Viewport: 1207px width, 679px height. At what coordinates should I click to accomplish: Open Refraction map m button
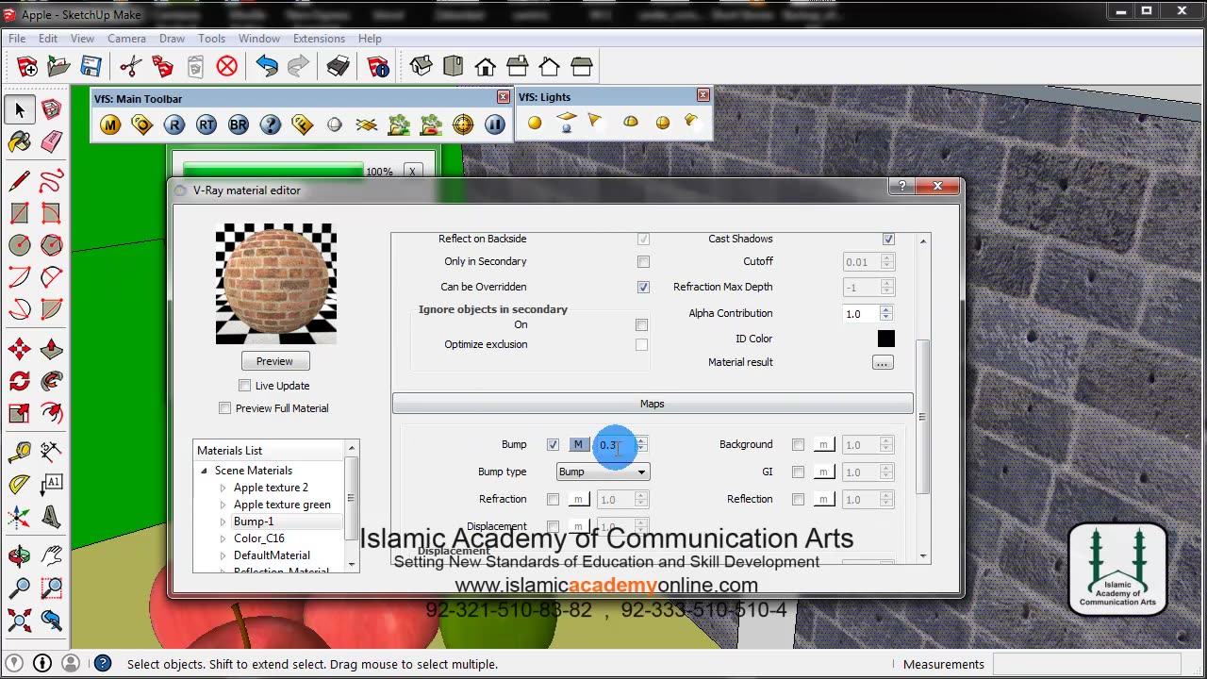[x=578, y=499]
